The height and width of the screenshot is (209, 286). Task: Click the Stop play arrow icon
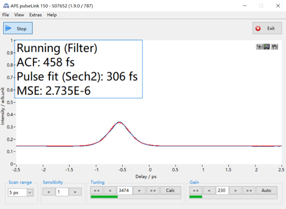8,28
